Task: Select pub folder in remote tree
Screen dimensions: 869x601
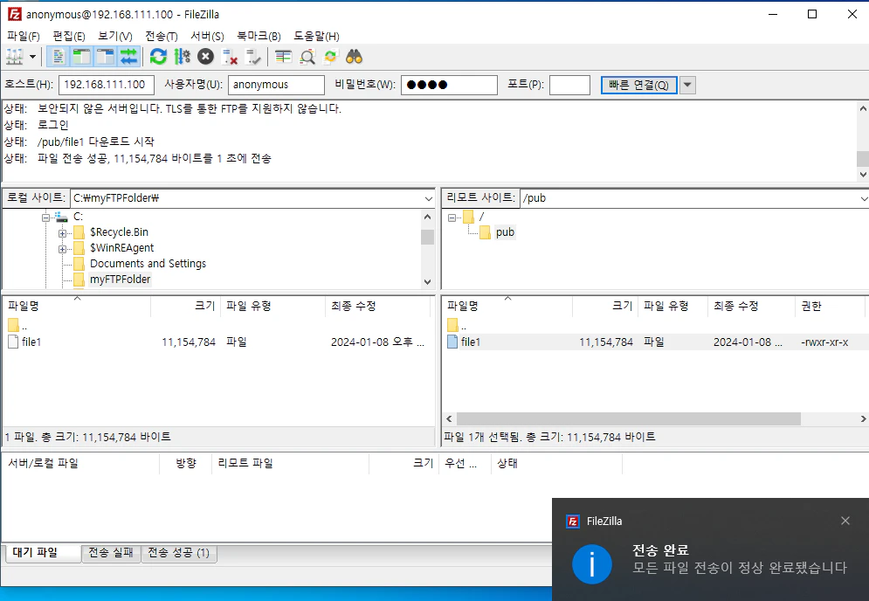Action: pyautogui.click(x=505, y=231)
